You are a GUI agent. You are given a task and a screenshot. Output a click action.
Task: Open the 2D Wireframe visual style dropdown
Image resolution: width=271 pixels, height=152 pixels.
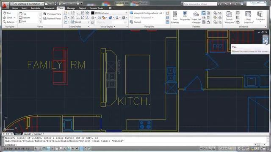point(109,13)
